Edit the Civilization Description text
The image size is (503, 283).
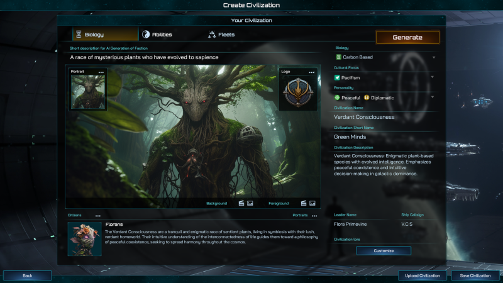click(384, 165)
